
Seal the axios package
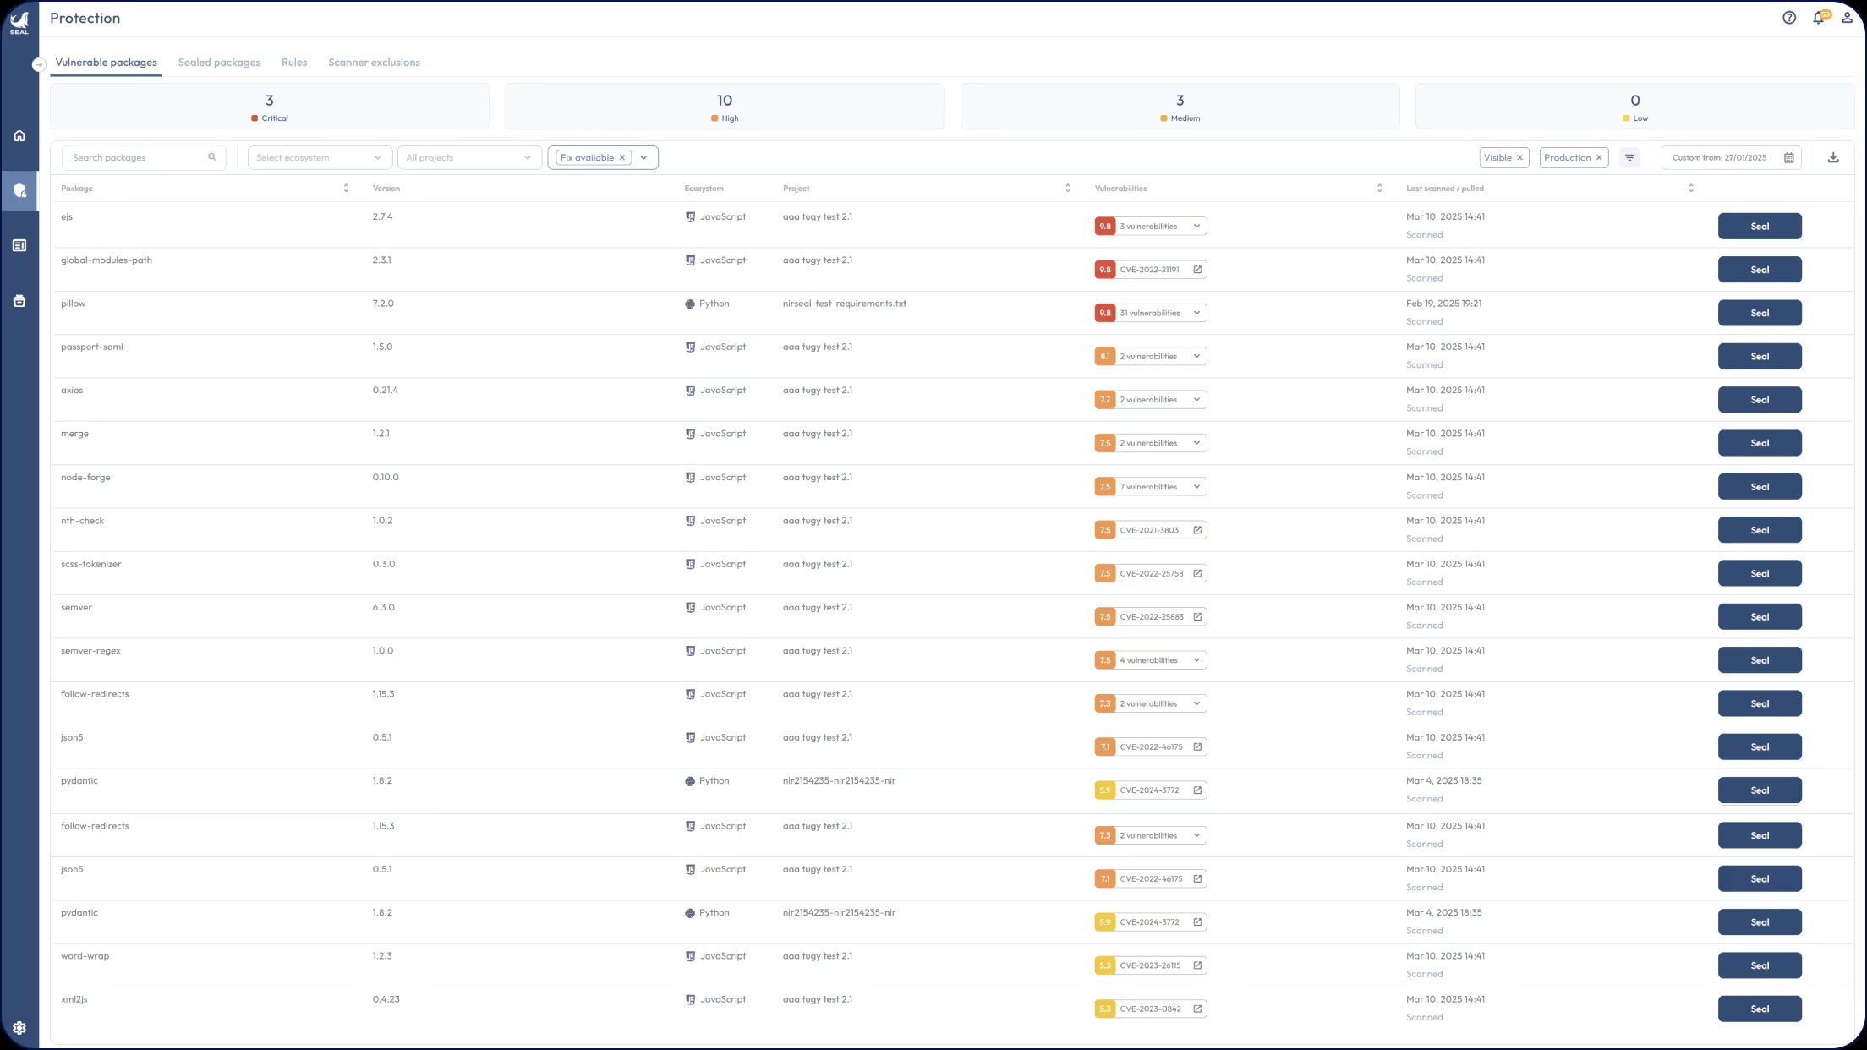click(1760, 400)
